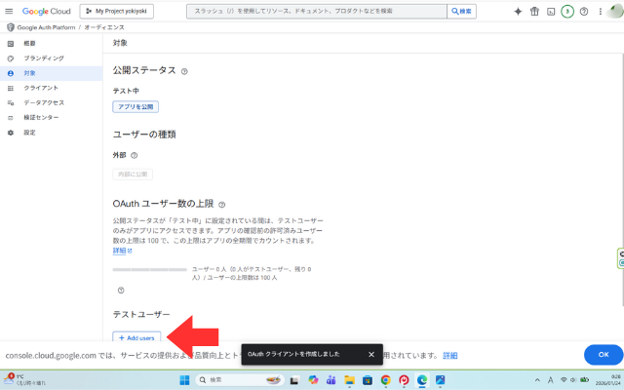
Task: Click help icon next to 外部 label
Action: click(135, 155)
